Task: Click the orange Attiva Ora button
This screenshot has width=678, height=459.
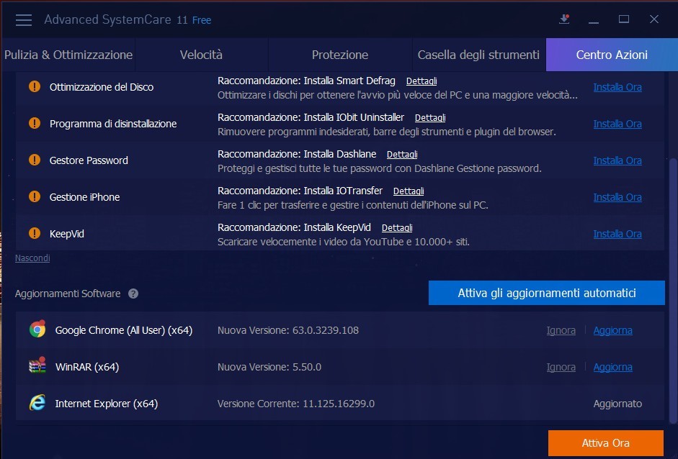Action: coord(605,443)
